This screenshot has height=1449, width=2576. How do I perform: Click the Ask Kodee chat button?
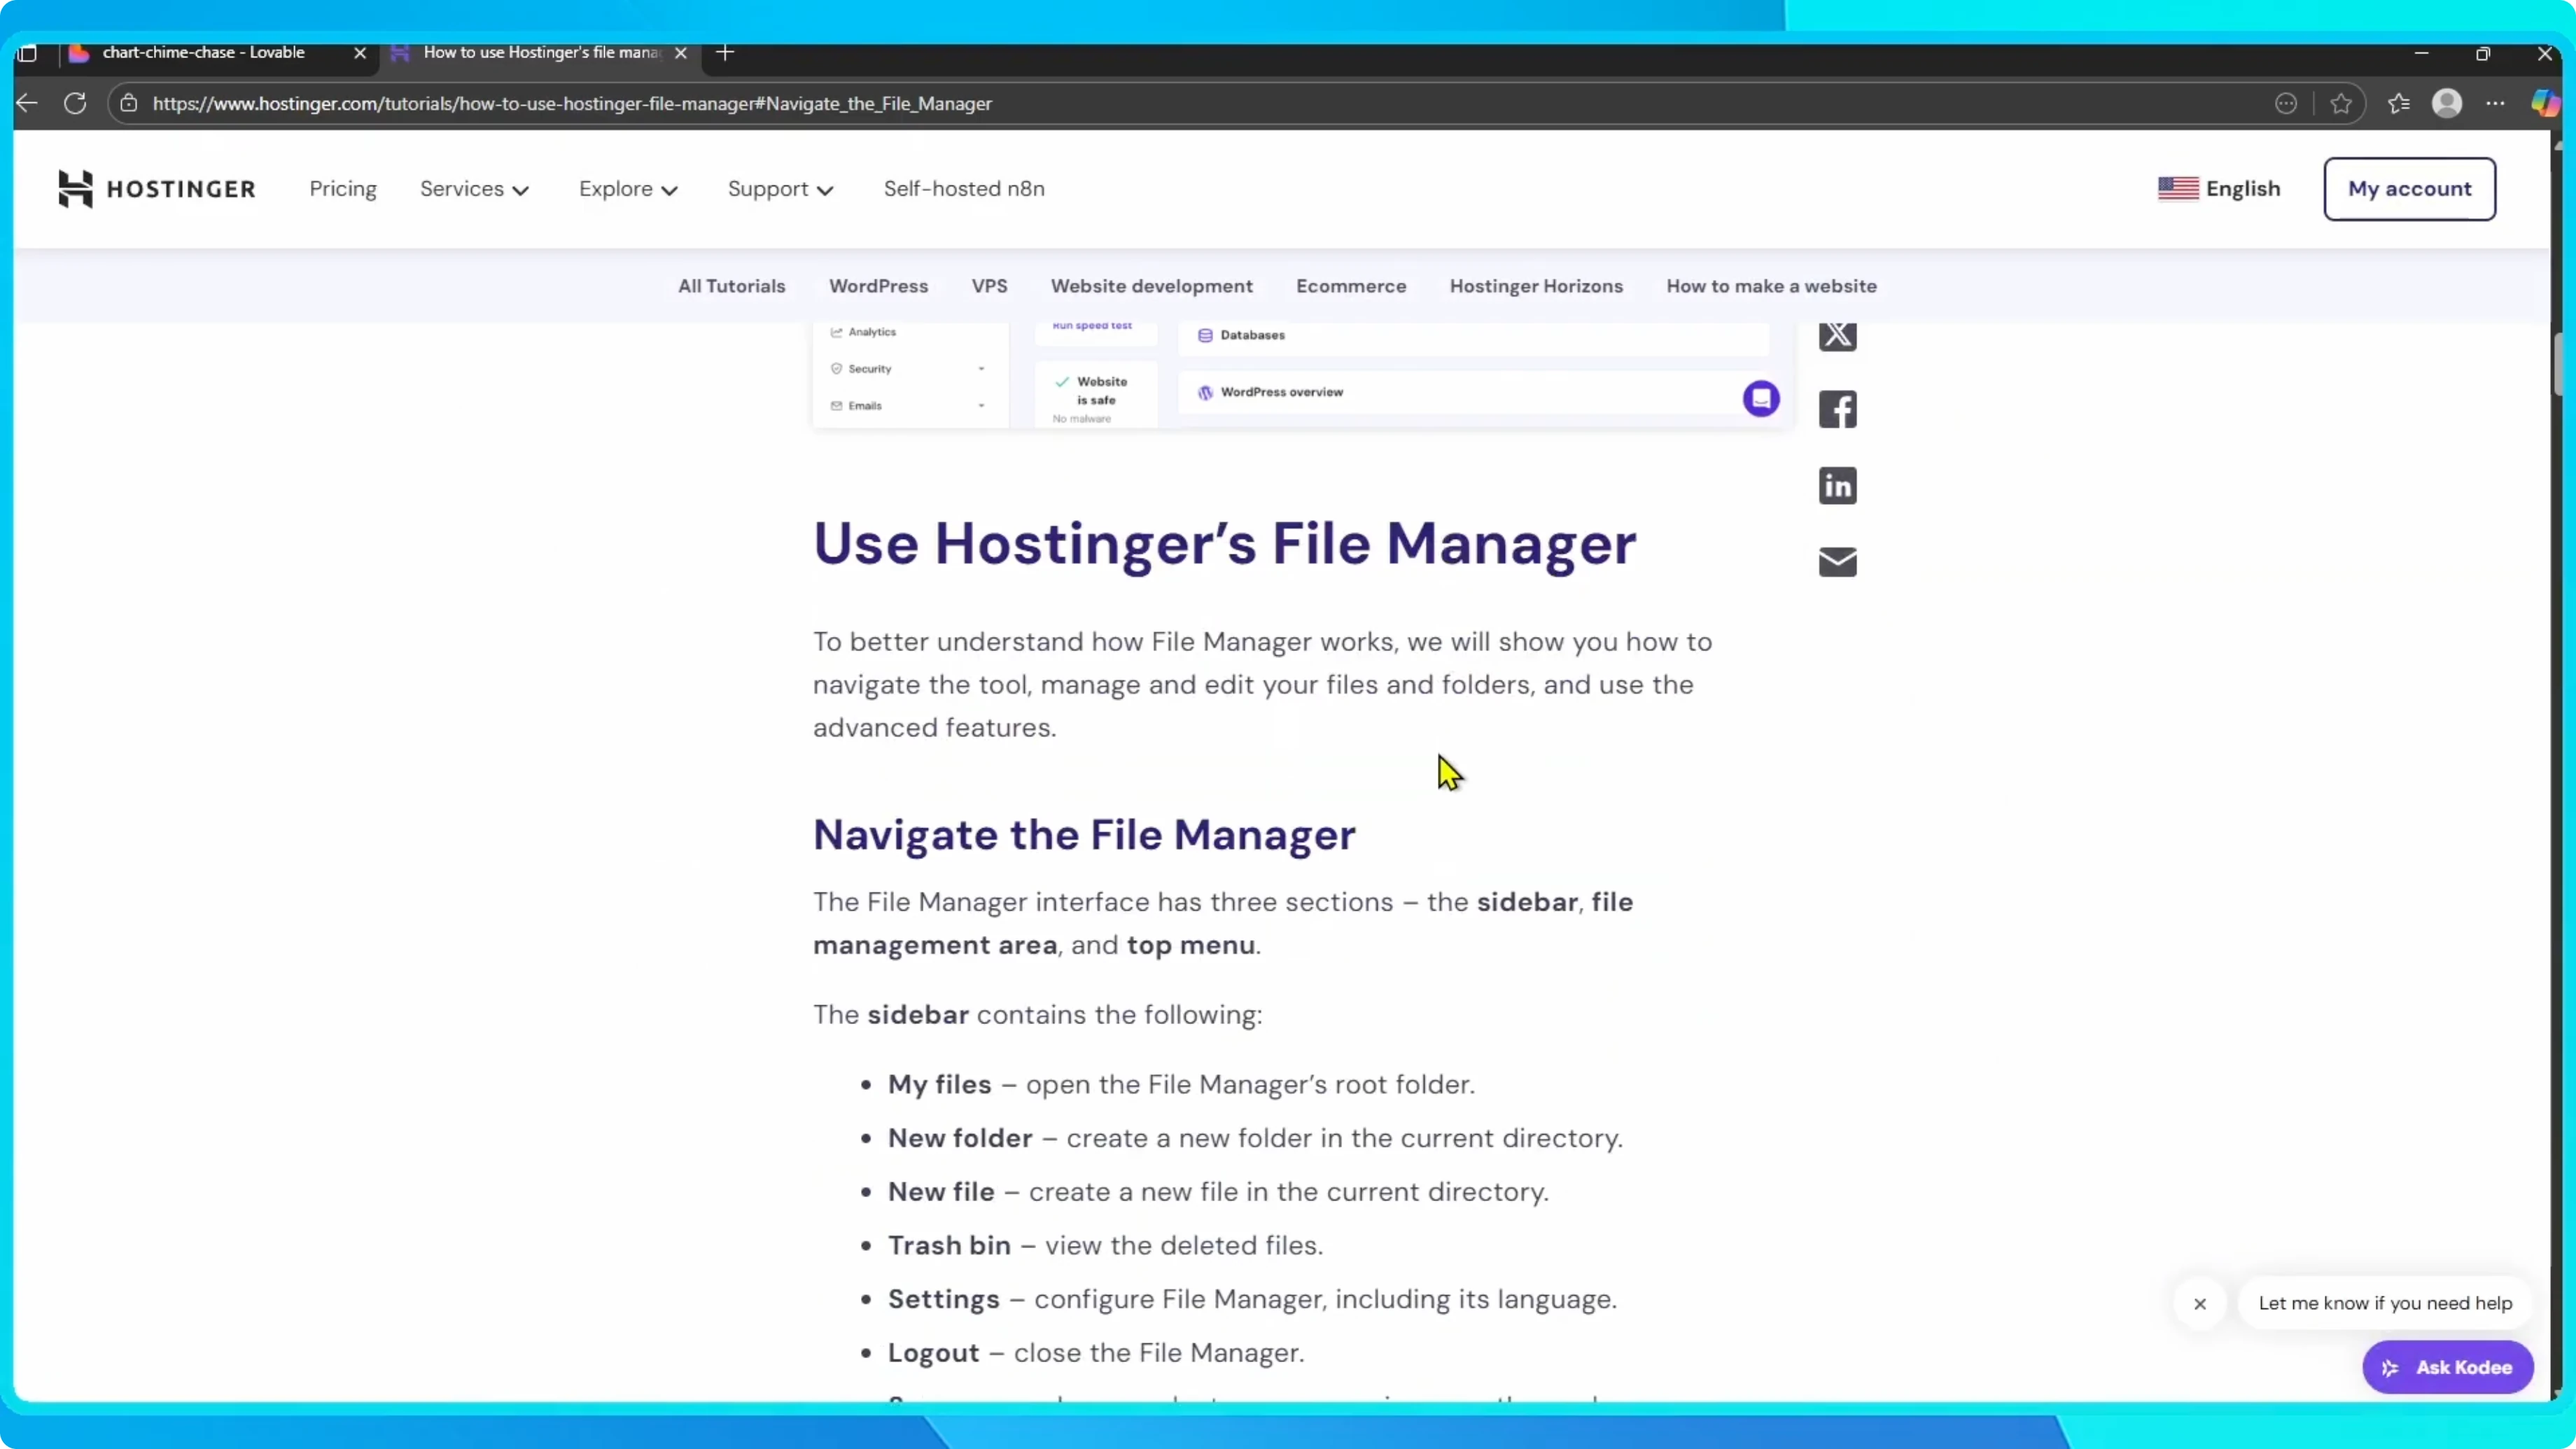[x=2447, y=1367]
